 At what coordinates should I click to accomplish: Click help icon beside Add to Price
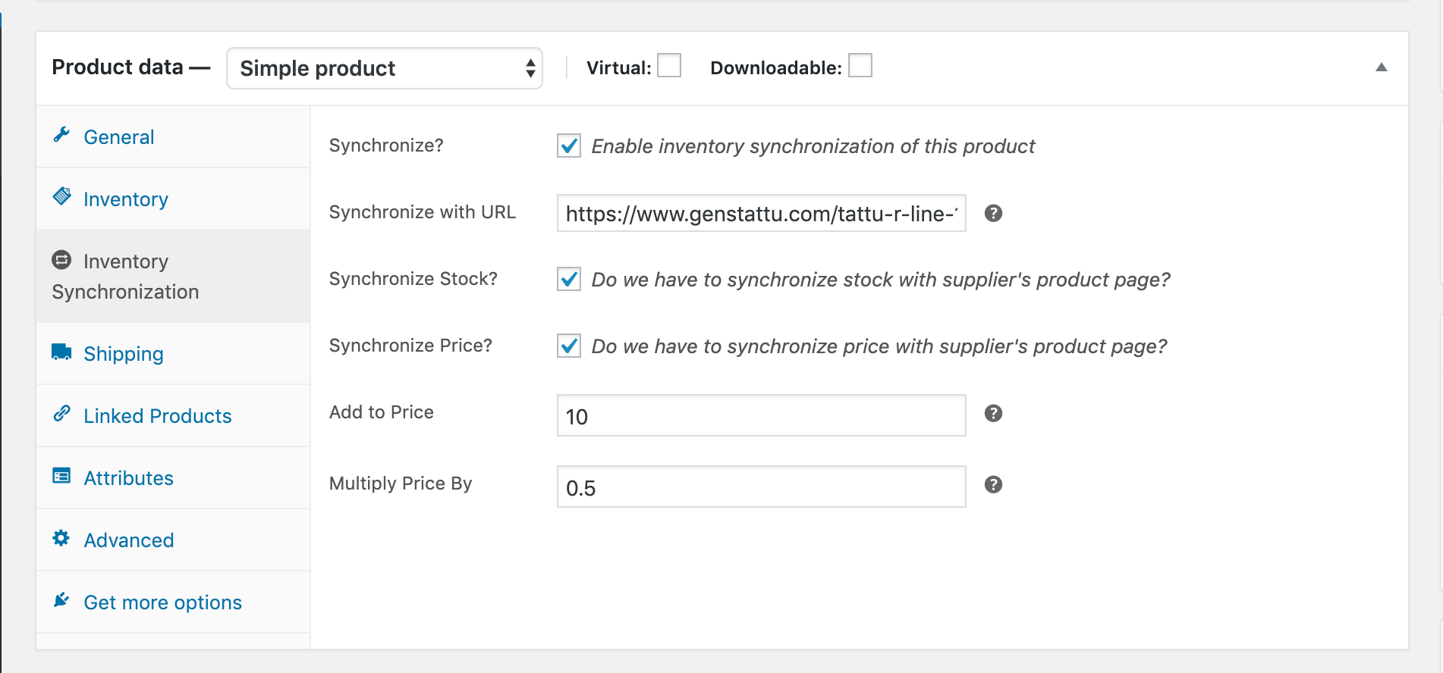[x=993, y=414]
